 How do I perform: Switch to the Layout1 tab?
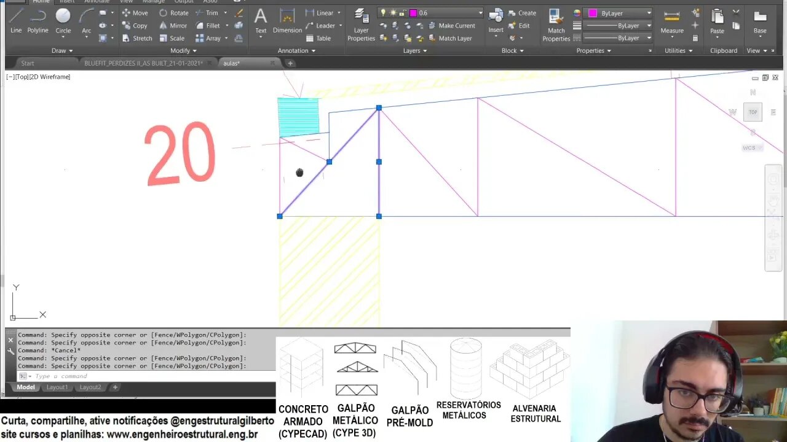click(57, 387)
